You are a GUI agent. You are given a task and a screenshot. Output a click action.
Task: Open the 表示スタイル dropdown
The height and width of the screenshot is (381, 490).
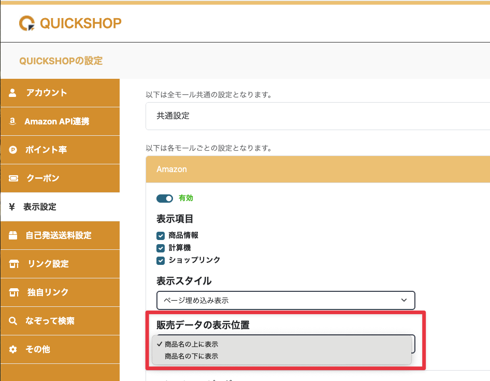(285, 300)
